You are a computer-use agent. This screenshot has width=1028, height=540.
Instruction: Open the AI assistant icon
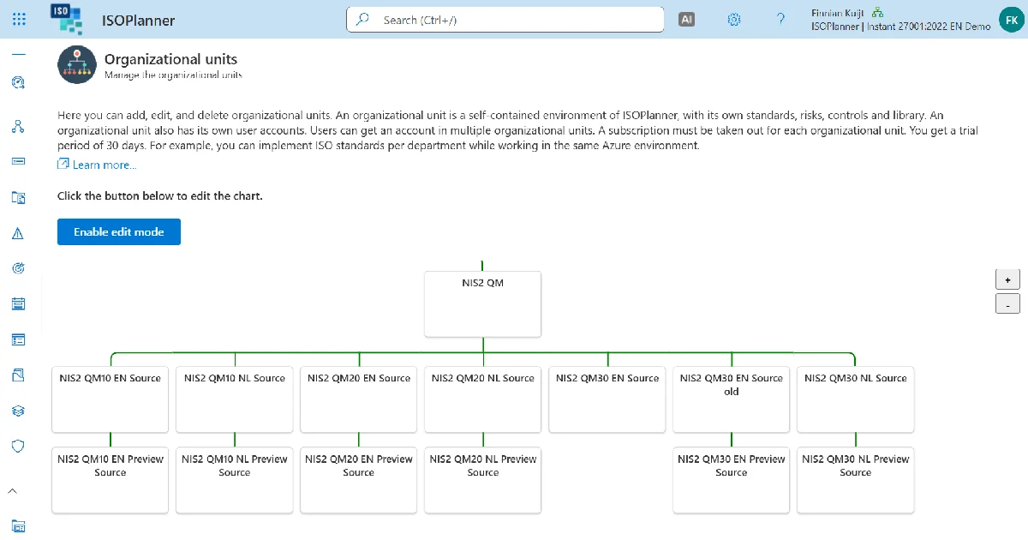pyautogui.click(x=686, y=19)
